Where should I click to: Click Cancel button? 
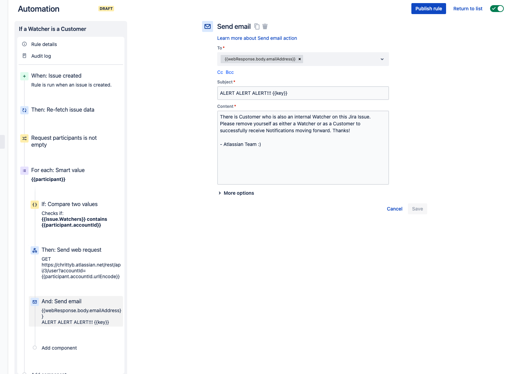(x=395, y=209)
